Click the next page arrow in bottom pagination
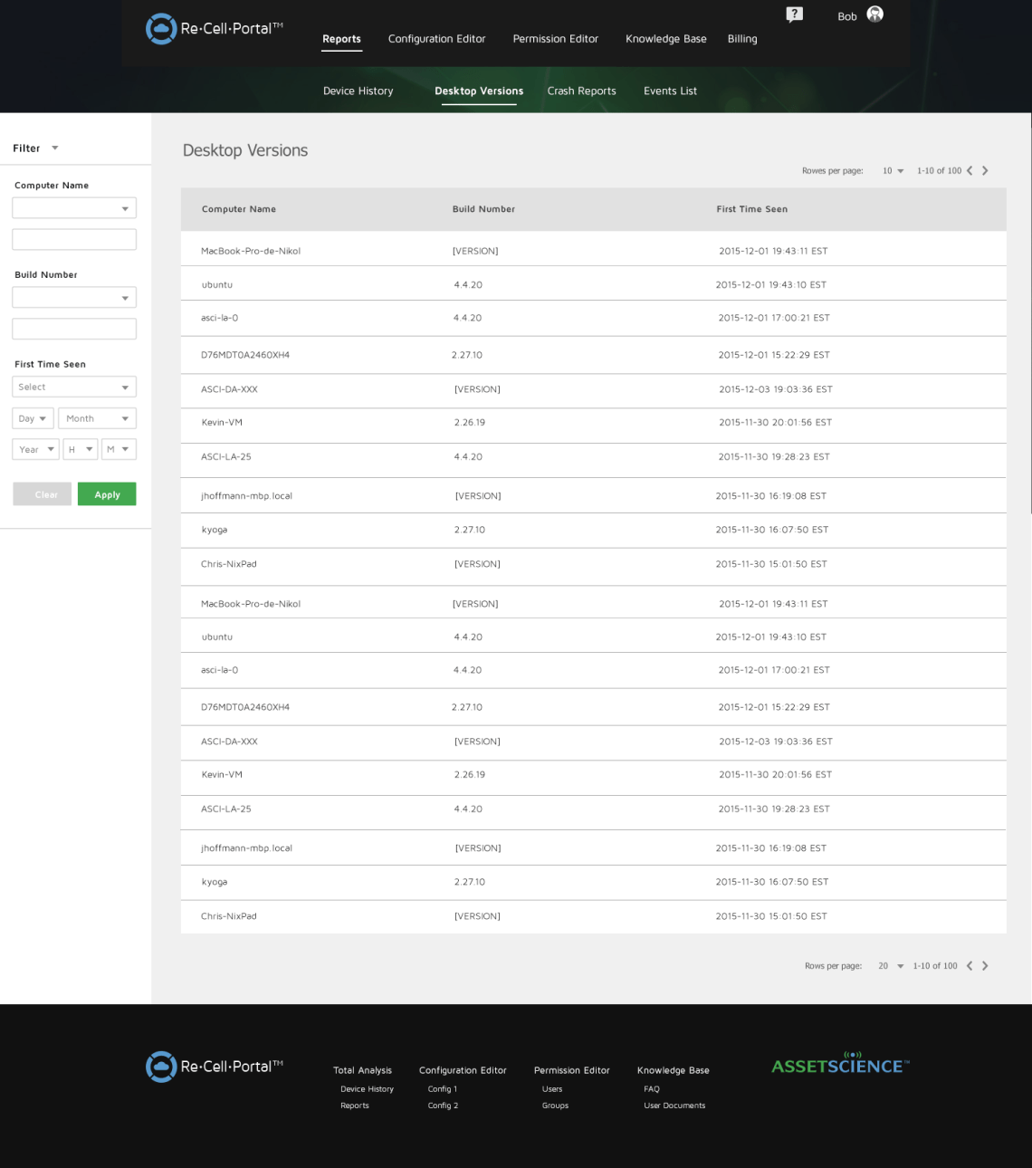The image size is (1032, 1168). point(985,965)
